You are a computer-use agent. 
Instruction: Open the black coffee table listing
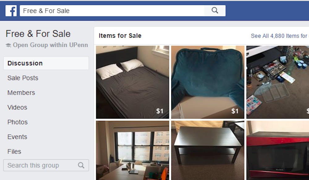click(208, 150)
